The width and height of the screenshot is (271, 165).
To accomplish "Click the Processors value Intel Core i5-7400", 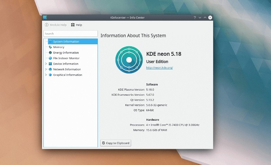I will pyautogui.click(x=173, y=125).
